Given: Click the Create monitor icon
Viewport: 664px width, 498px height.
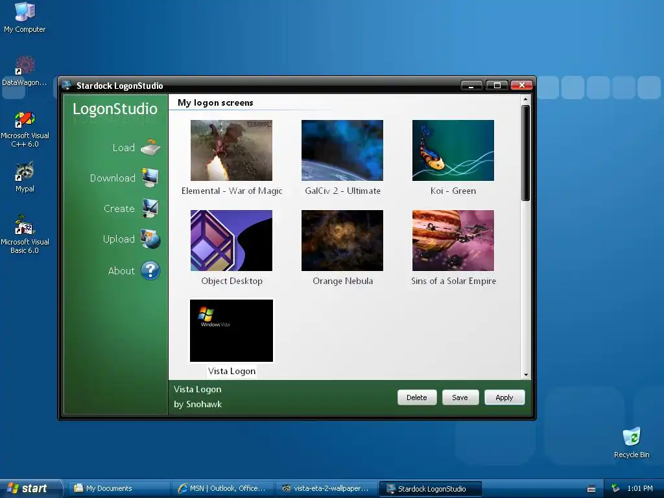Looking at the screenshot, I should (x=150, y=208).
